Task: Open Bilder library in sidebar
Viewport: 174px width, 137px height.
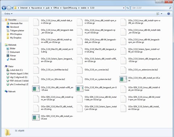Action: click(x=13, y=49)
